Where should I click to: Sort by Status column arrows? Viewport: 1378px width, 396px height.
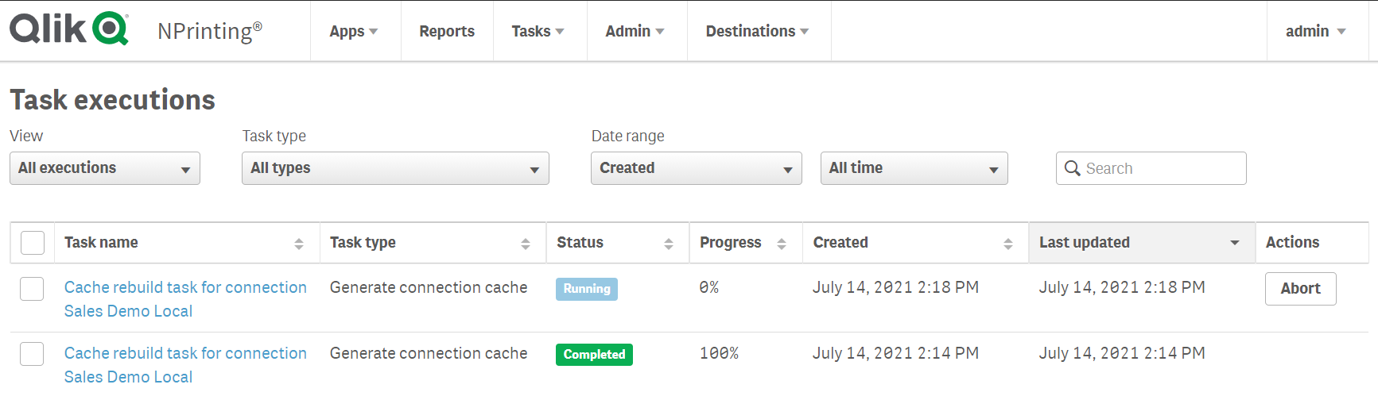click(669, 244)
